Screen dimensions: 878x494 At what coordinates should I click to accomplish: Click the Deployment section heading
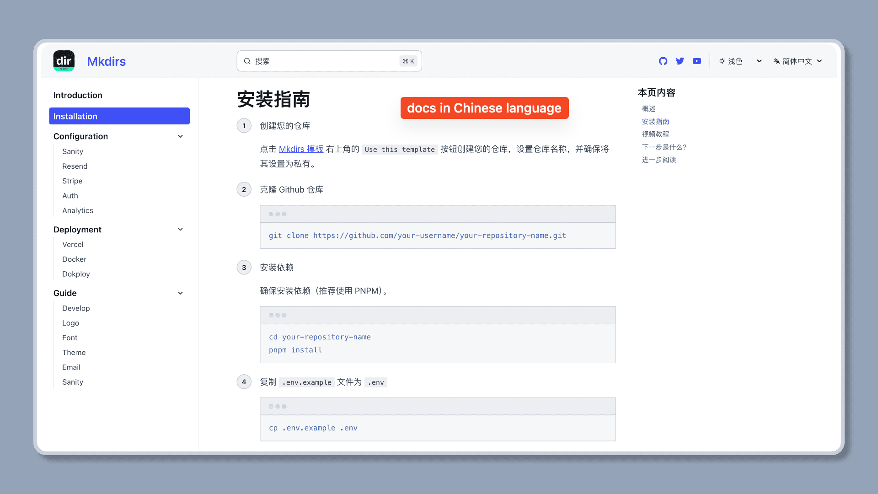tap(77, 230)
